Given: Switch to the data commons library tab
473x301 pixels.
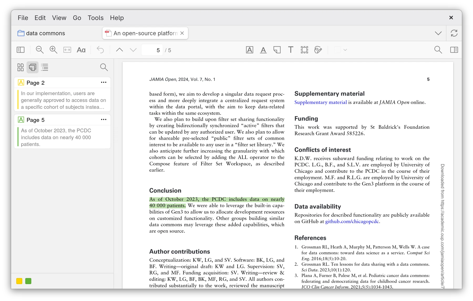Looking at the screenshot, I should [x=42, y=33].
